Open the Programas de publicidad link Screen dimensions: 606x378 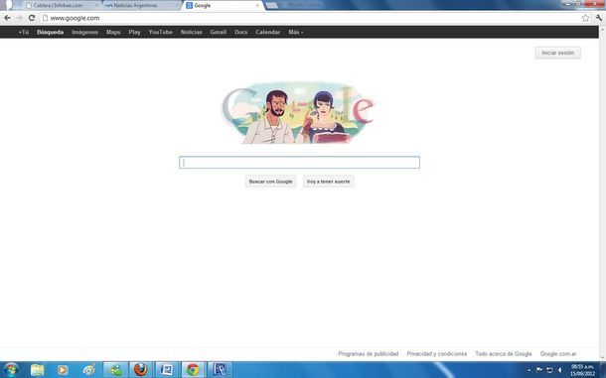click(x=368, y=353)
